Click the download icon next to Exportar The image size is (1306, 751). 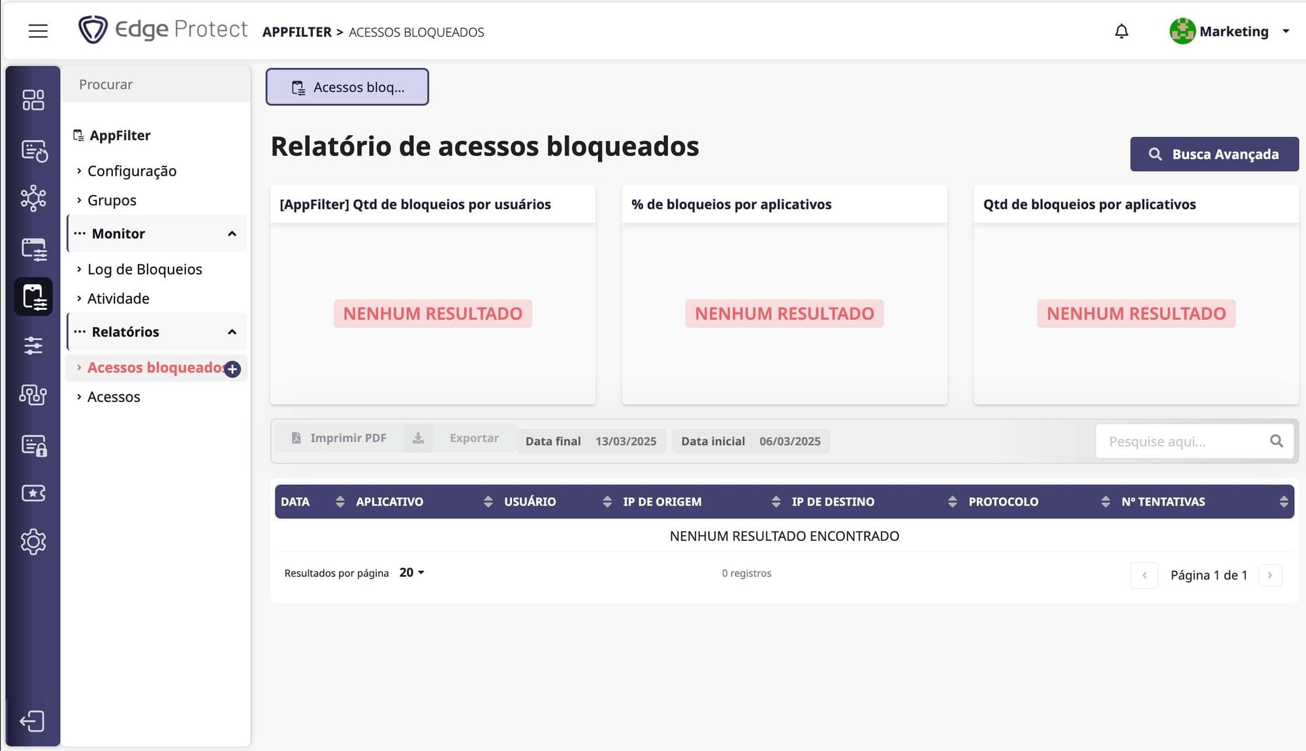(418, 438)
